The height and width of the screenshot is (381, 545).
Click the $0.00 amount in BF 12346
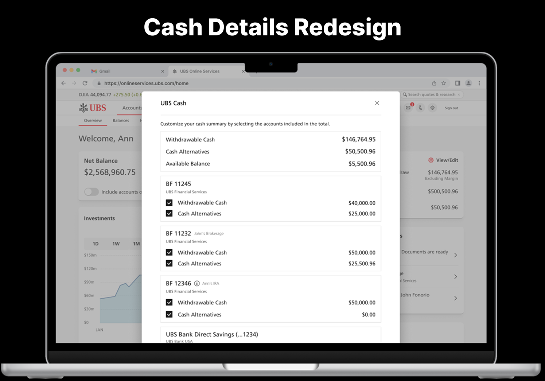(x=369, y=315)
